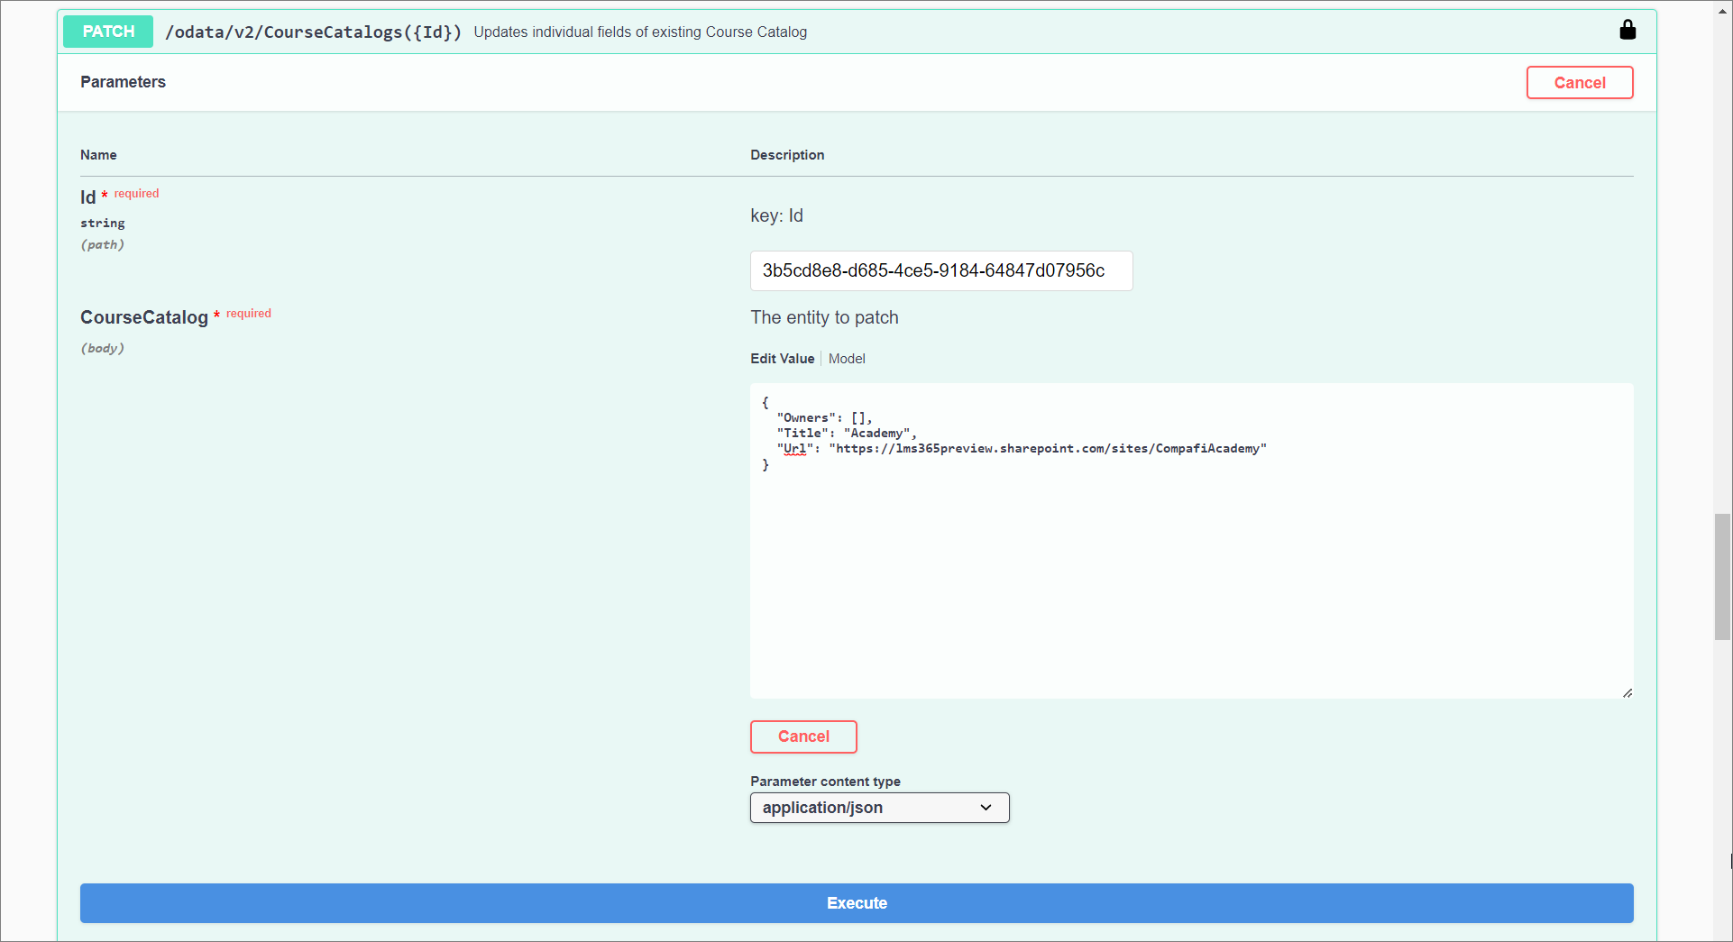Click the Parameters section heading
The image size is (1733, 942).
coord(123,82)
